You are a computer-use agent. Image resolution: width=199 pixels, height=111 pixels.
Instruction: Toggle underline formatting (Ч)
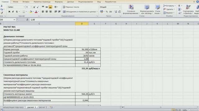click(16, 12)
